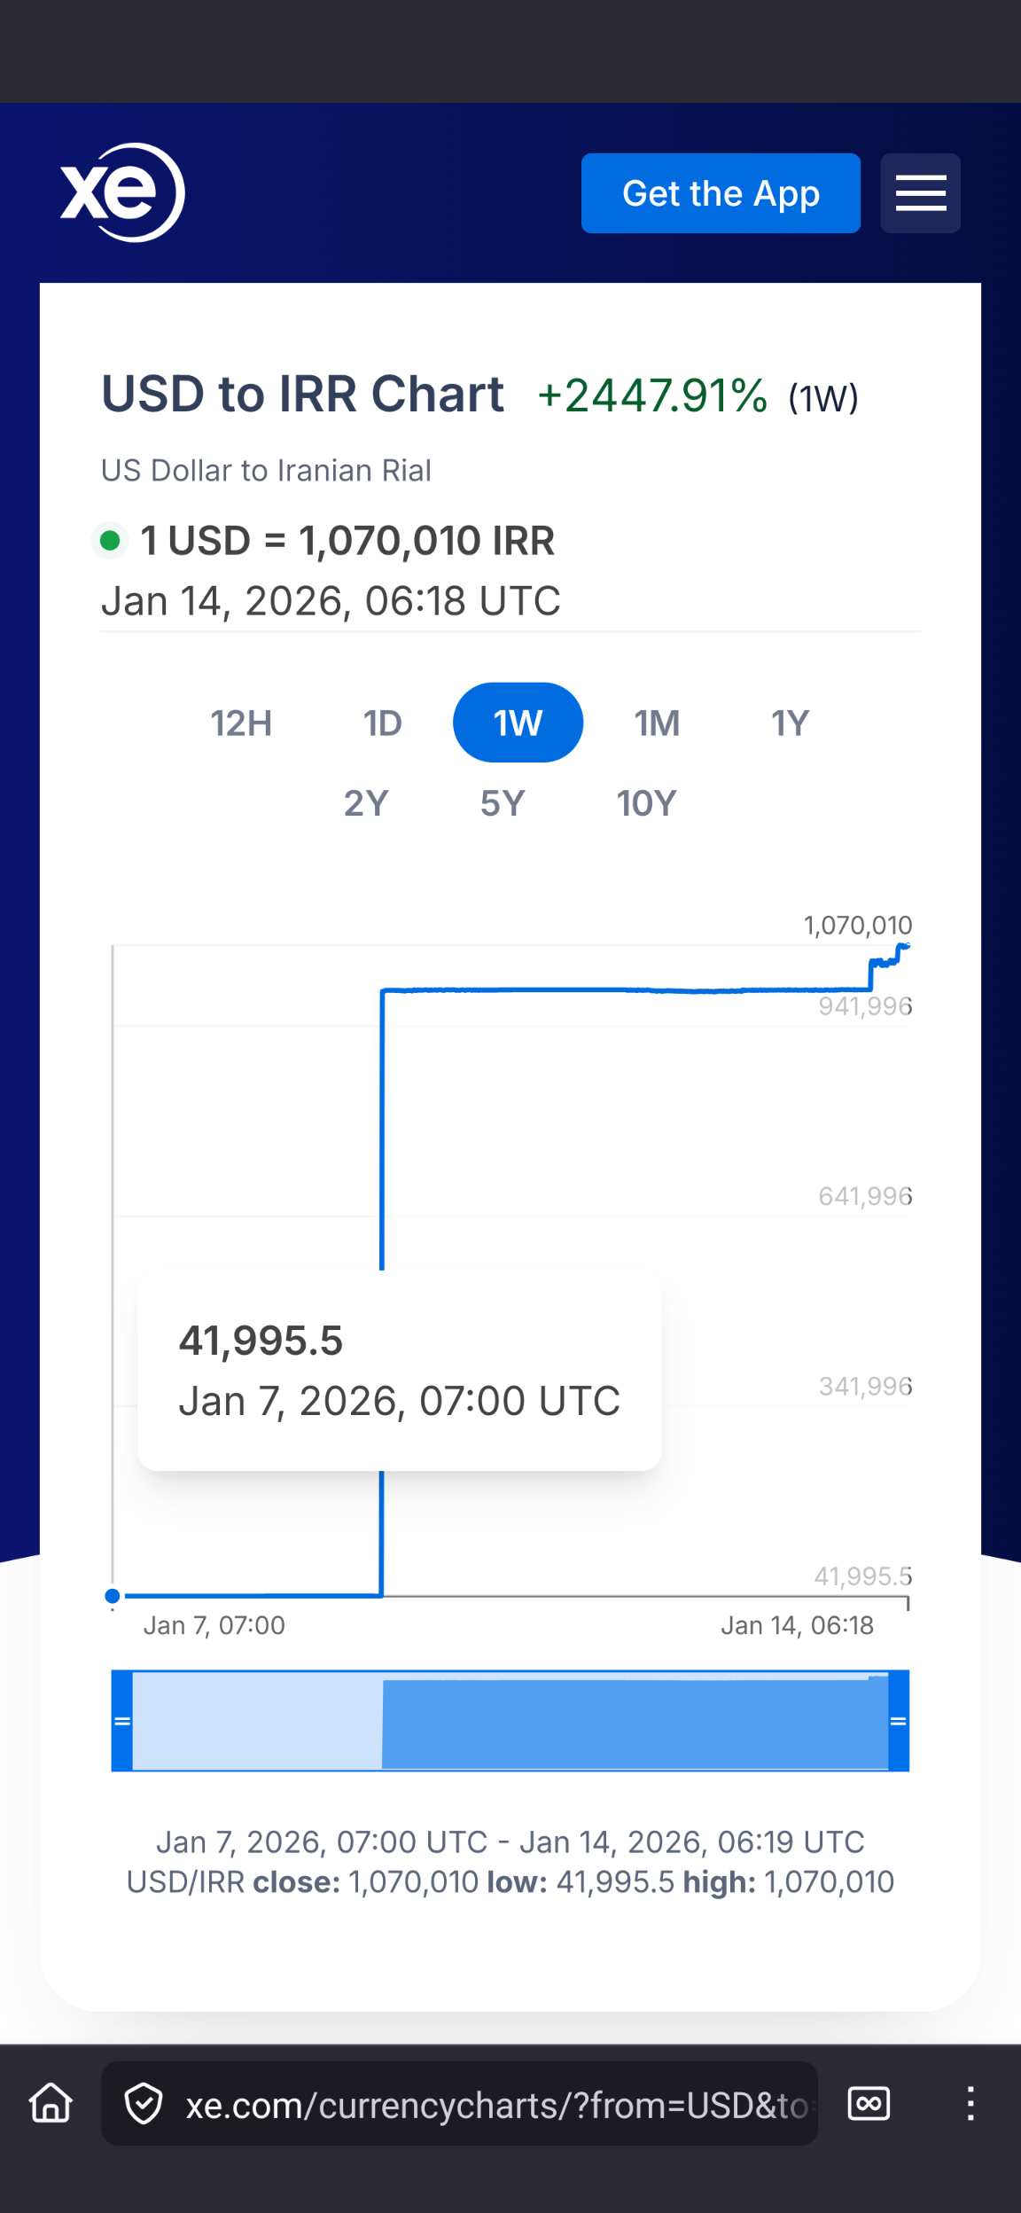Tap the browser URL address bar
This screenshot has width=1021, height=2213.
point(496,2104)
